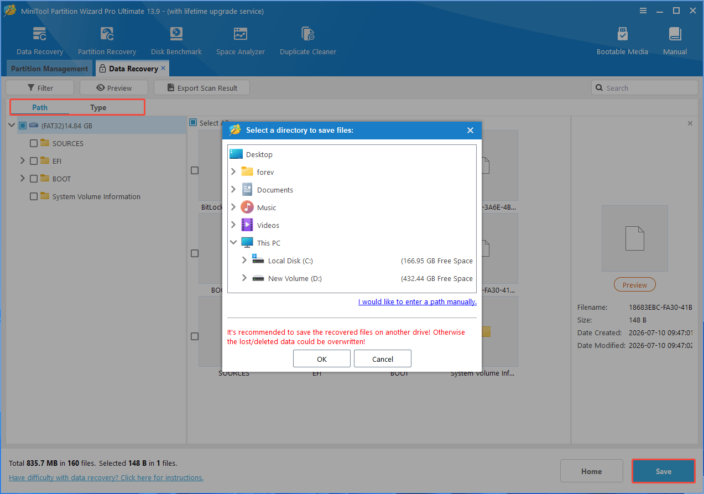Select the Music folder icon
The width and height of the screenshot is (704, 494).
click(247, 207)
